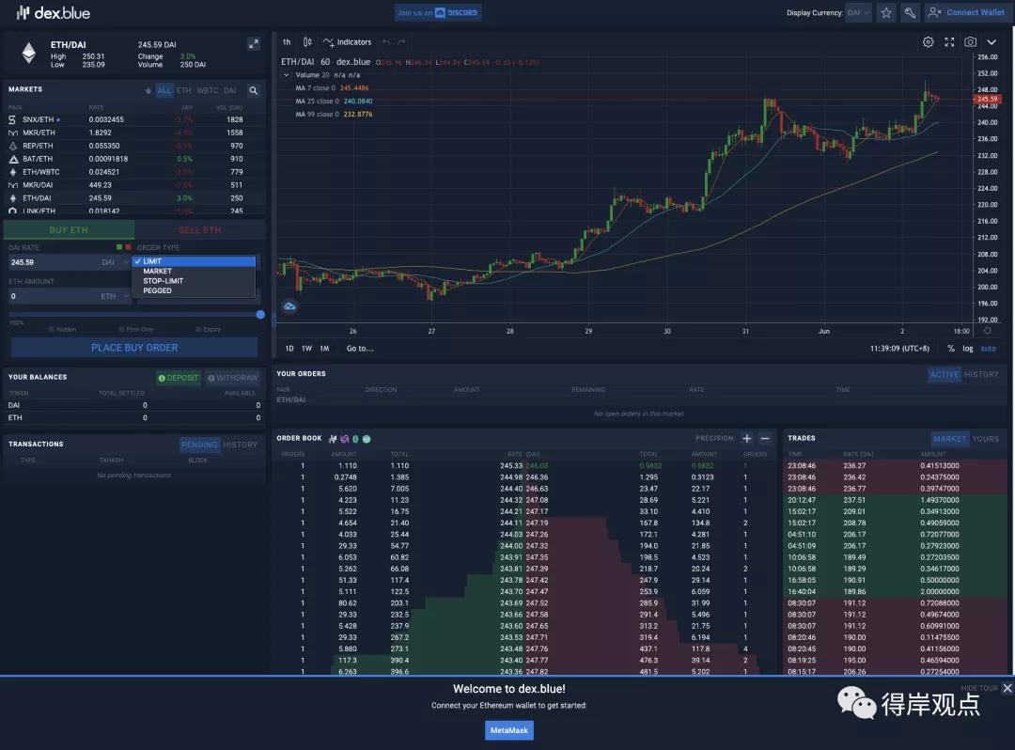The height and width of the screenshot is (750, 1015).
Task: Click the ETH amount input field
Action: 53,296
